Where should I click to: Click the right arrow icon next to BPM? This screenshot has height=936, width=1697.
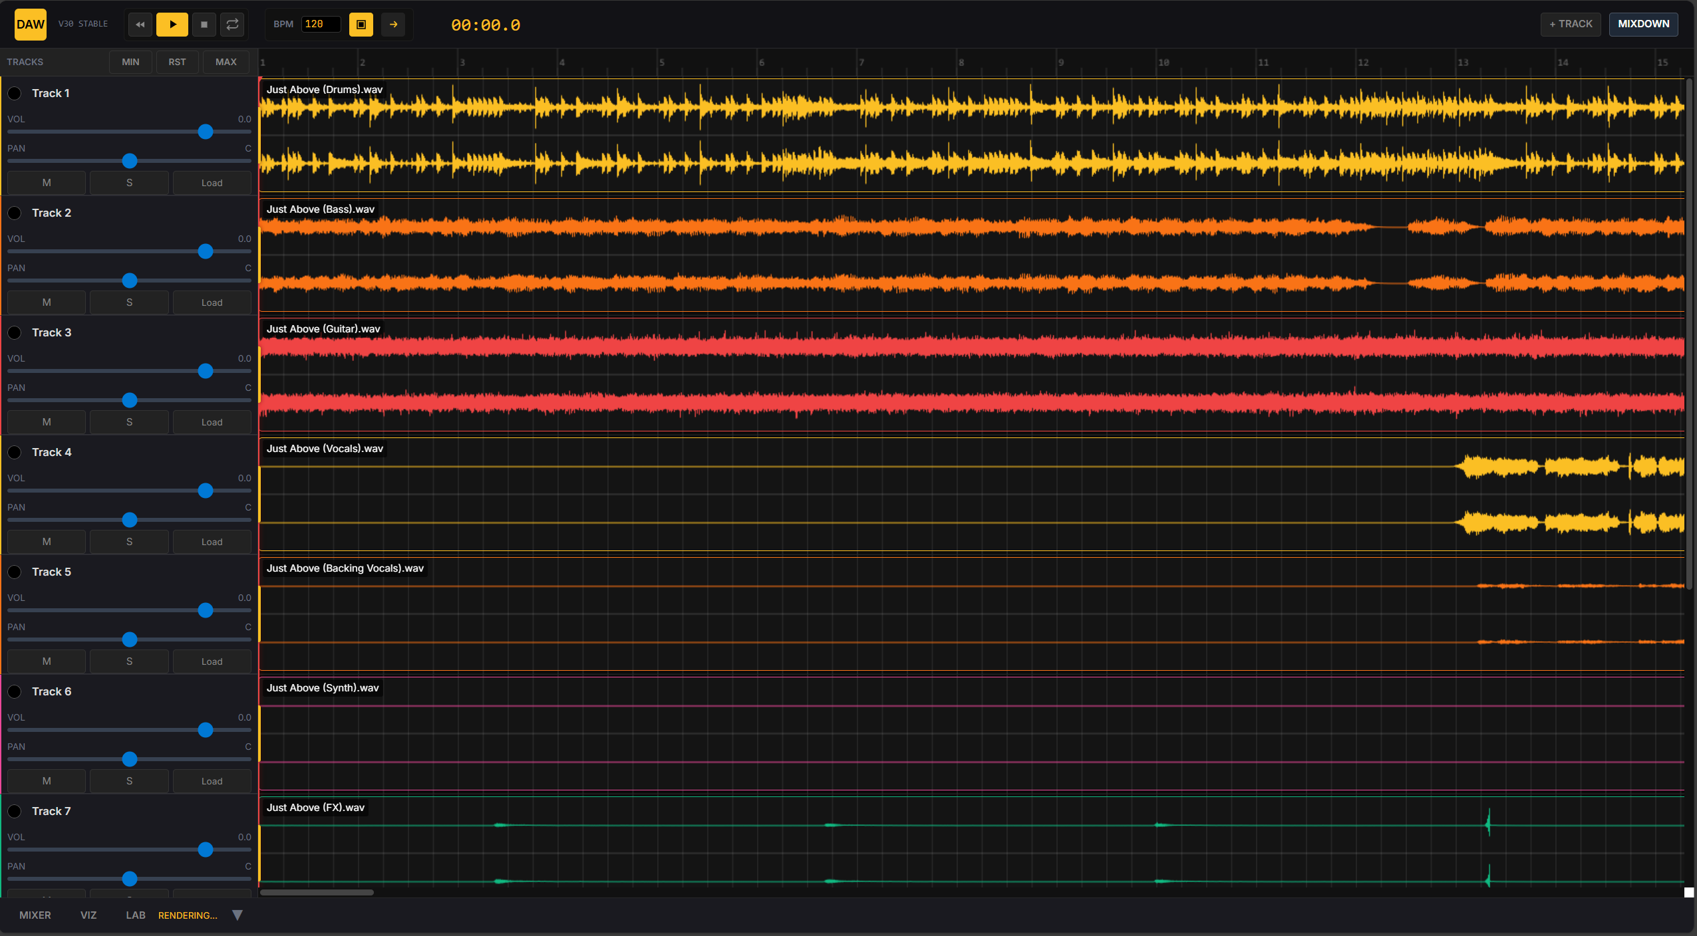[x=393, y=25]
